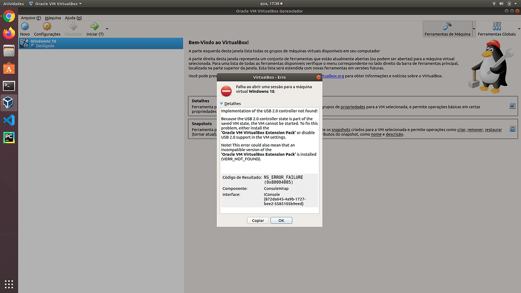The width and height of the screenshot is (521, 293).
Task: Open the Ajuda menu
Action: pyautogui.click(x=73, y=18)
